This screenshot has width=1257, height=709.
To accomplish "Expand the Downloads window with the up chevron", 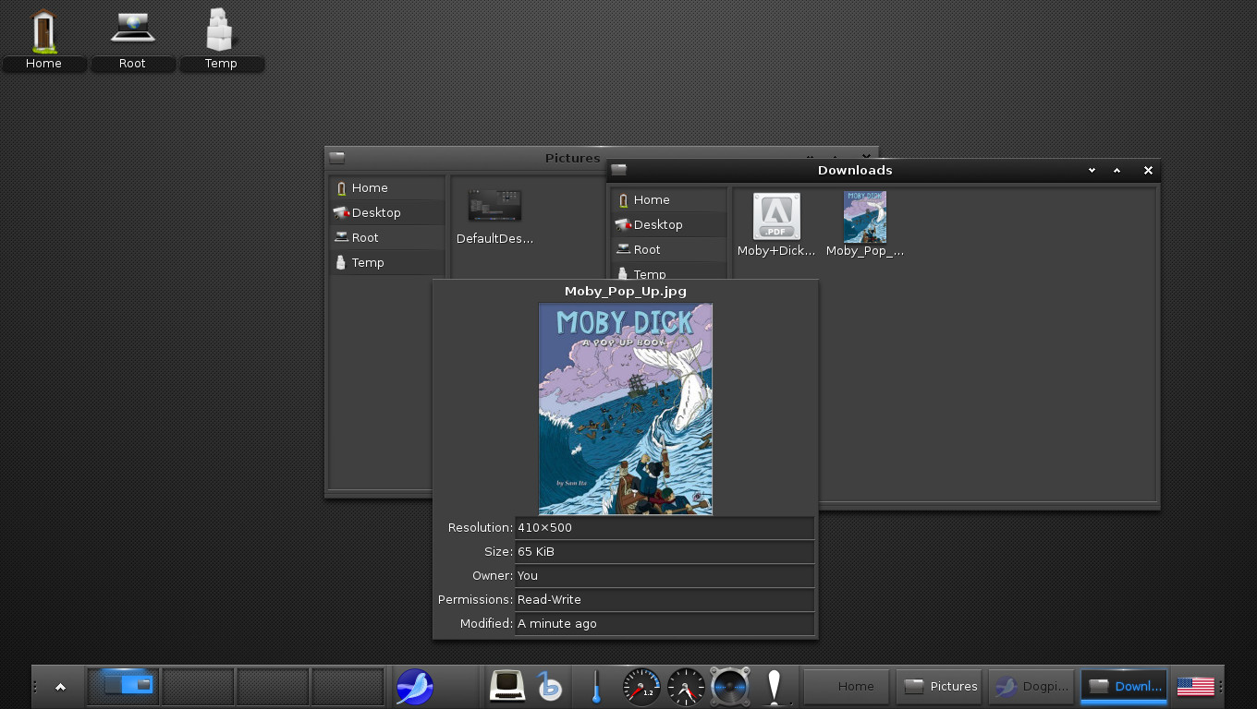I will coord(1117,170).
